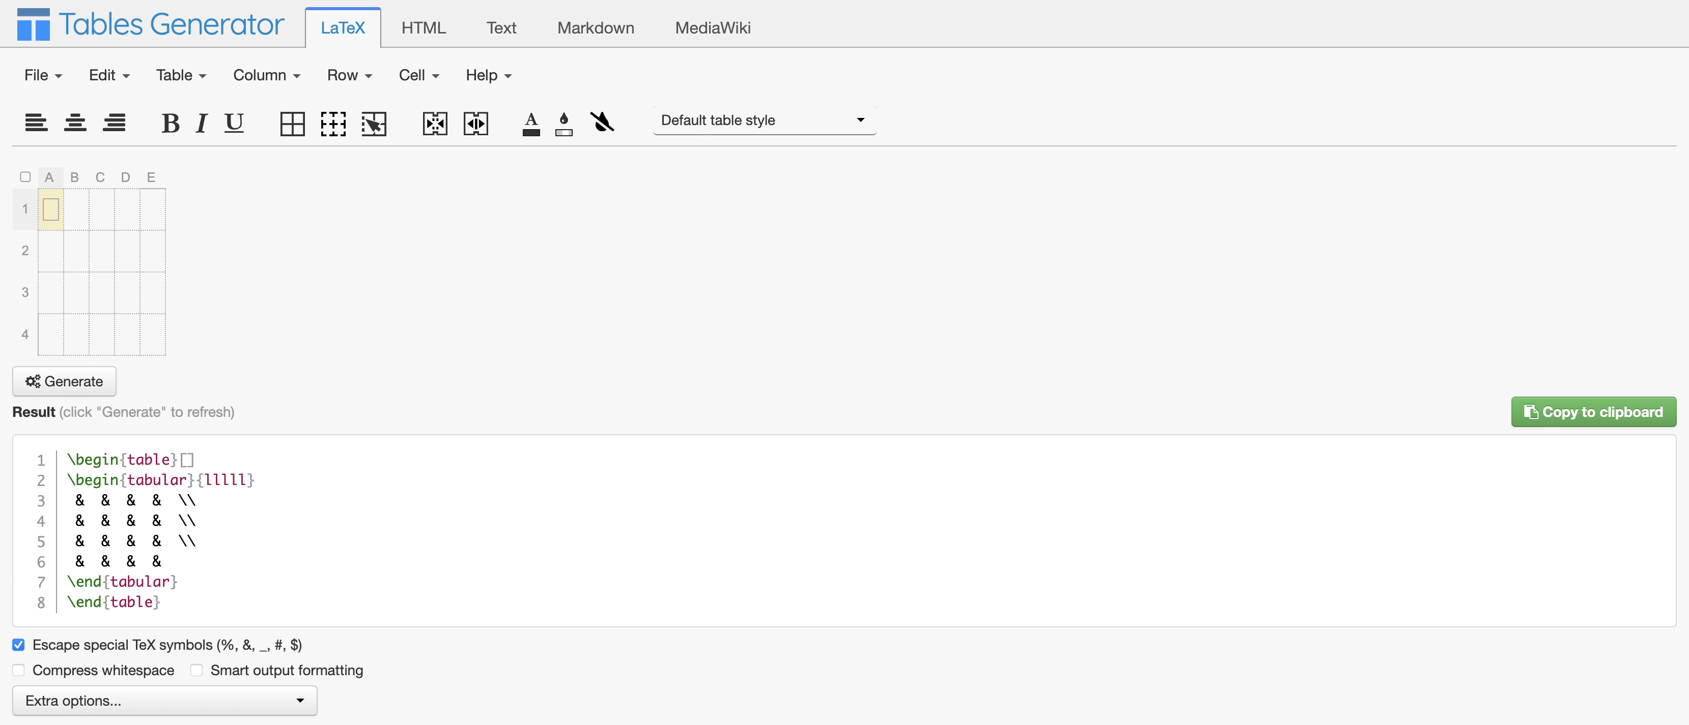This screenshot has width=1689, height=725.
Task: Switch to the LaTeX tab
Action: point(343,27)
